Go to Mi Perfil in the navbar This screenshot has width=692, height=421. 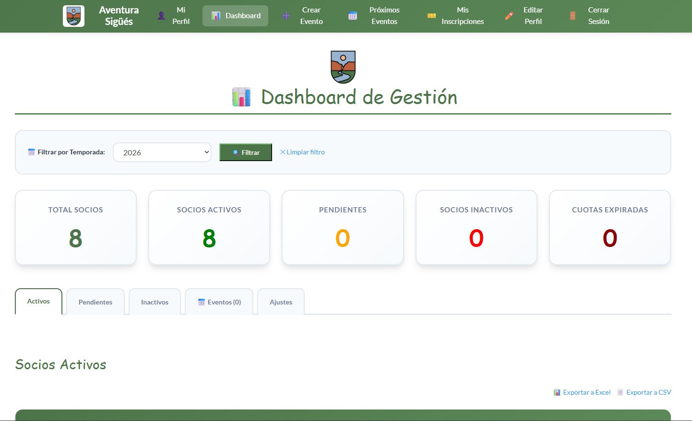coord(174,16)
